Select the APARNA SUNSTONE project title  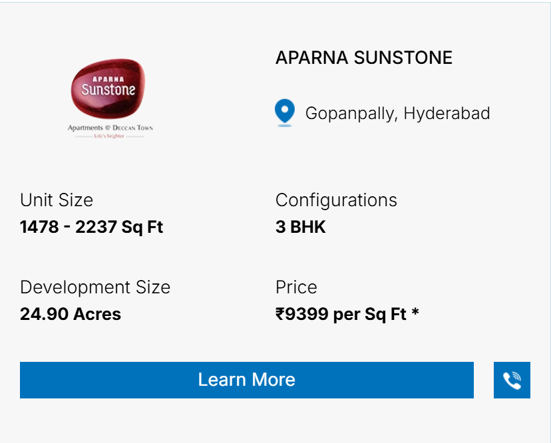(x=364, y=58)
